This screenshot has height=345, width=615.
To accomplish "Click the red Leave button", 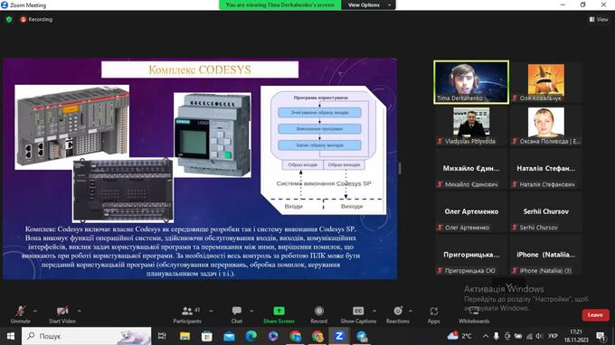I will [x=595, y=315].
